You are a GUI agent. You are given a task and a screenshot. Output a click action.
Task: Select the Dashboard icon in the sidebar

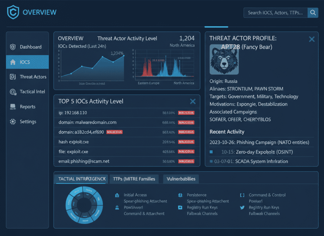tap(13, 47)
